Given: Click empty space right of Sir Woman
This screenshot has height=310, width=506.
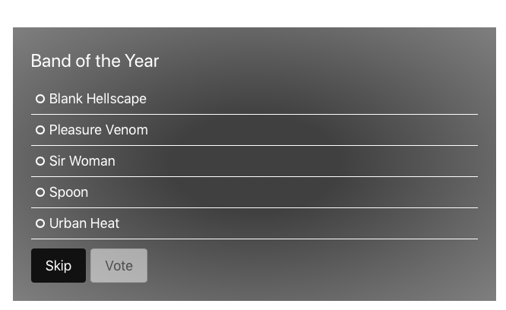Looking at the screenshot, I should pos(319,161).
